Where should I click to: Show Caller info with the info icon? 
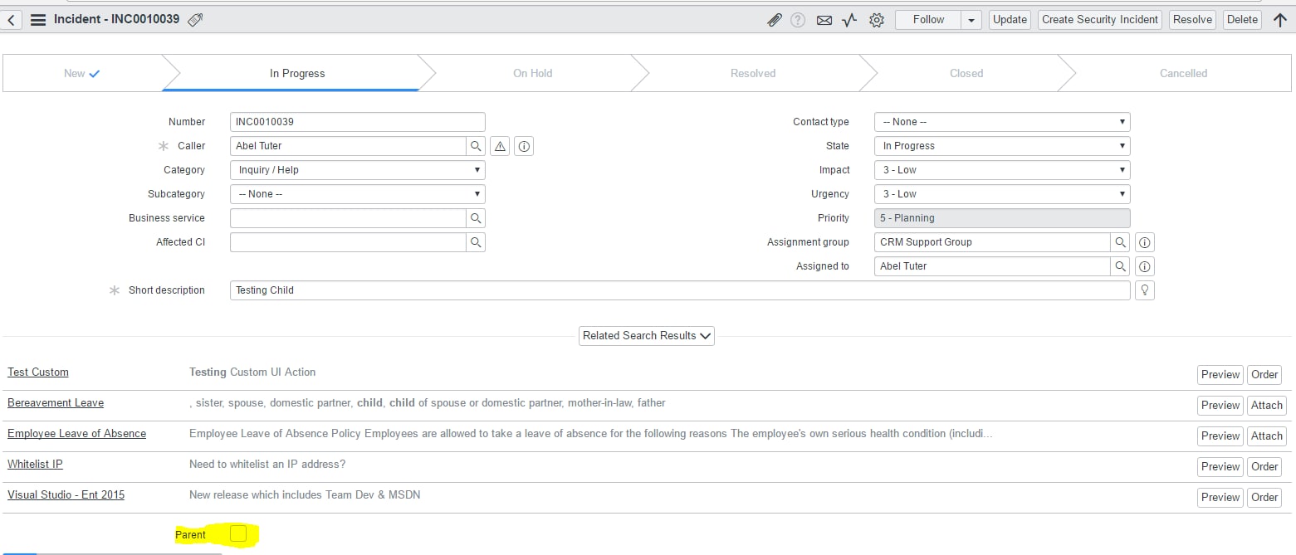[x=524, y=146]
